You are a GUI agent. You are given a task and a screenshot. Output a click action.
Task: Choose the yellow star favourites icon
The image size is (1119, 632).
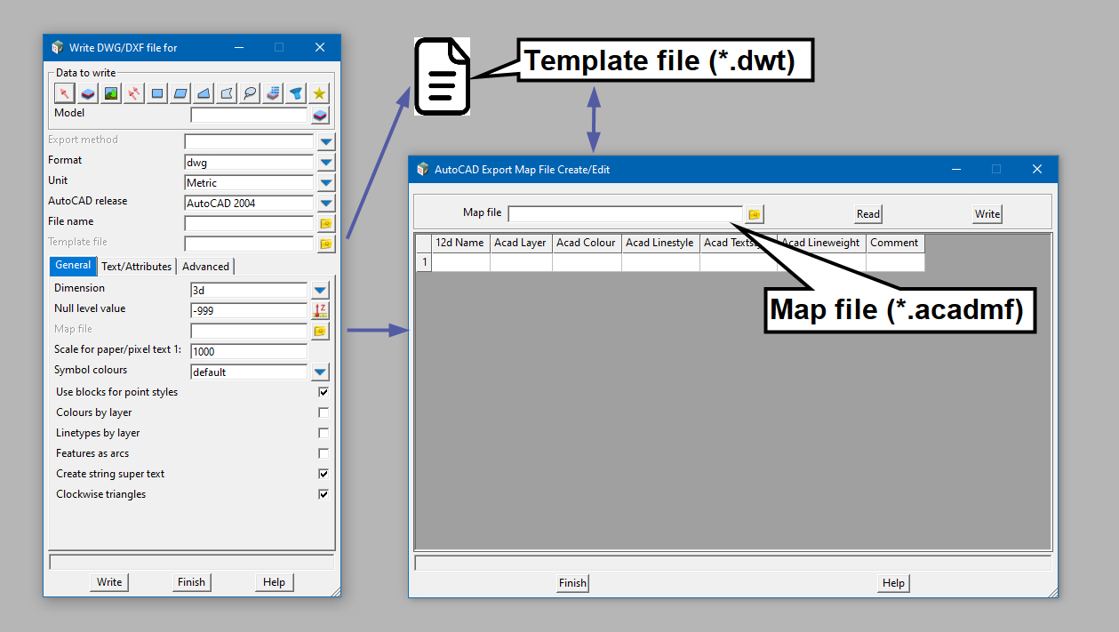pos(319,92)
